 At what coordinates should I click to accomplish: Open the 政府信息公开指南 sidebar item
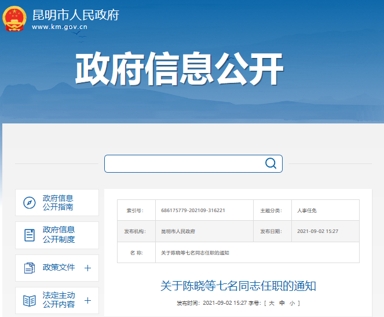point(58,203)
